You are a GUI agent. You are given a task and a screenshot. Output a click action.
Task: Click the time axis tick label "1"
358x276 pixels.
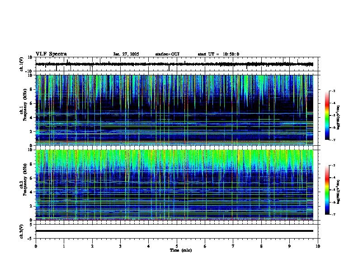tap(64, 246)
